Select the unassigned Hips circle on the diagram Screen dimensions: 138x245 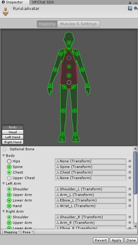coord(69,83)
